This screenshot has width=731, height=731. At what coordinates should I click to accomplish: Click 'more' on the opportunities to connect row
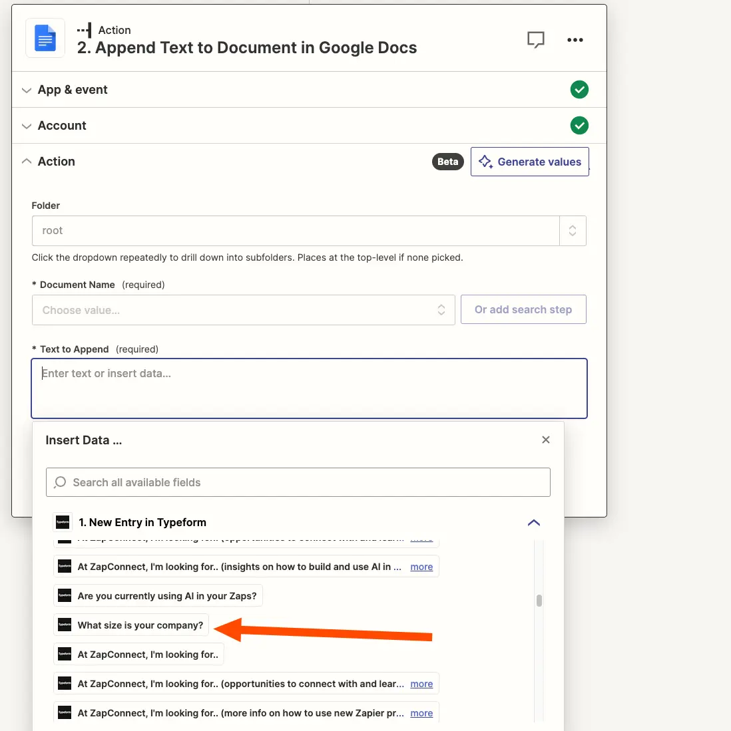tap(421, 684)
